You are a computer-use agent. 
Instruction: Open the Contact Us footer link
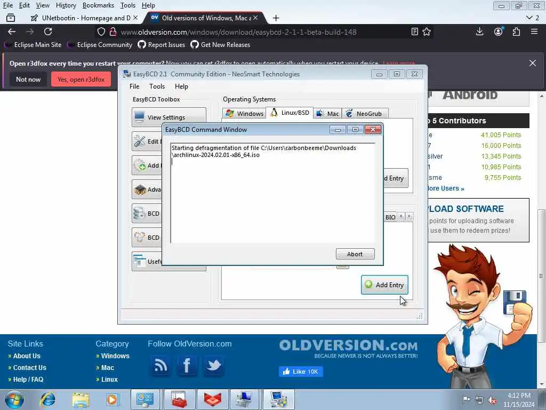tap(30, 367)
